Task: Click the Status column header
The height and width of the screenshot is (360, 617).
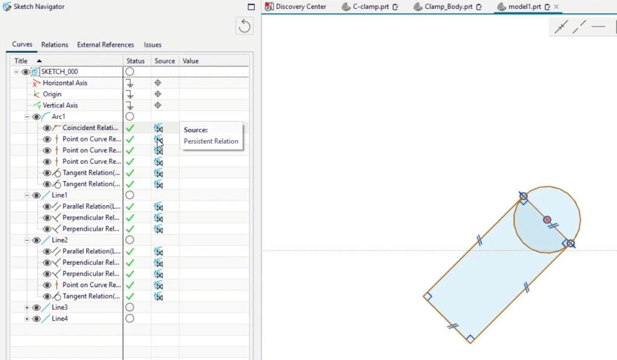Action: point(136,61)
